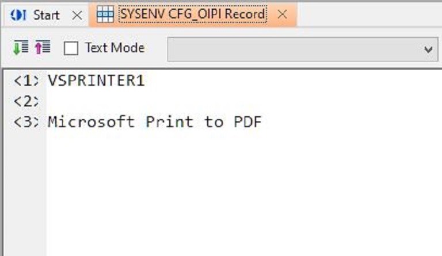Click the magenta up-arrow lines icon
The image size is (442, 256).
(43, 47)
